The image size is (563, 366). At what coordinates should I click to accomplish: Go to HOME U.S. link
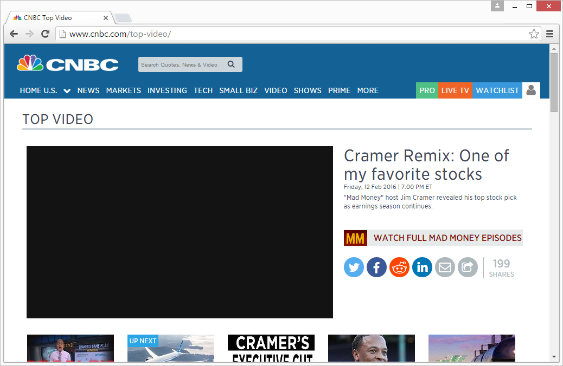click(x=39, y=91)
